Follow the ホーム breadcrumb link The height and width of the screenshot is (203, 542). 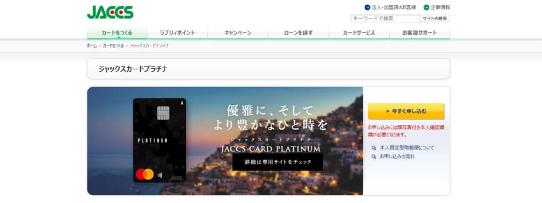92,45
